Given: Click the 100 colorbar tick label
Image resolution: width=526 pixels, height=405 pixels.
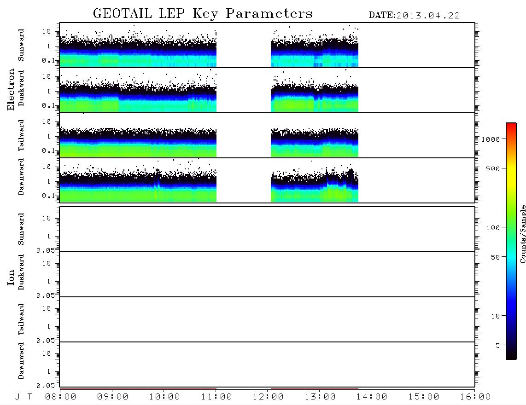Looking at the screenshot, I should coord(493,228).
